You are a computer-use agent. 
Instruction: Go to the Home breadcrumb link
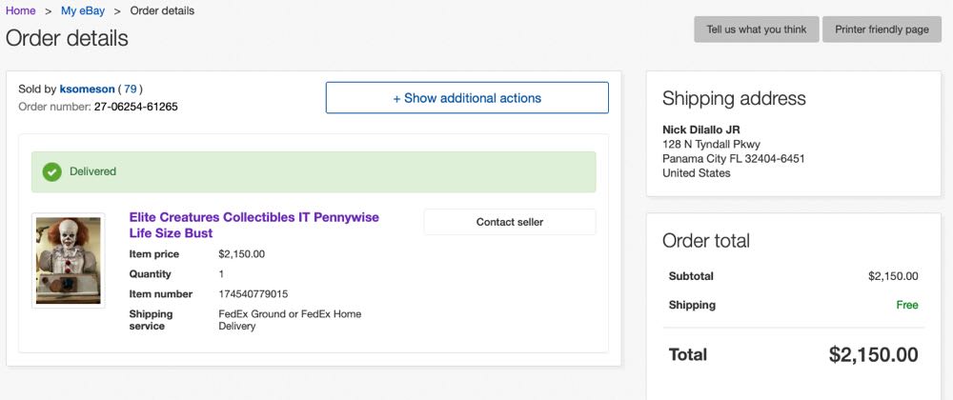(x=21, y=11)
